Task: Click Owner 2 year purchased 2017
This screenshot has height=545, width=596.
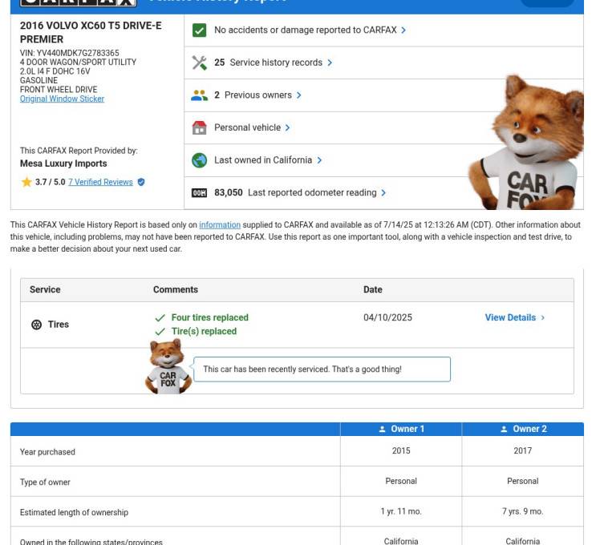Action: point(523,450)
